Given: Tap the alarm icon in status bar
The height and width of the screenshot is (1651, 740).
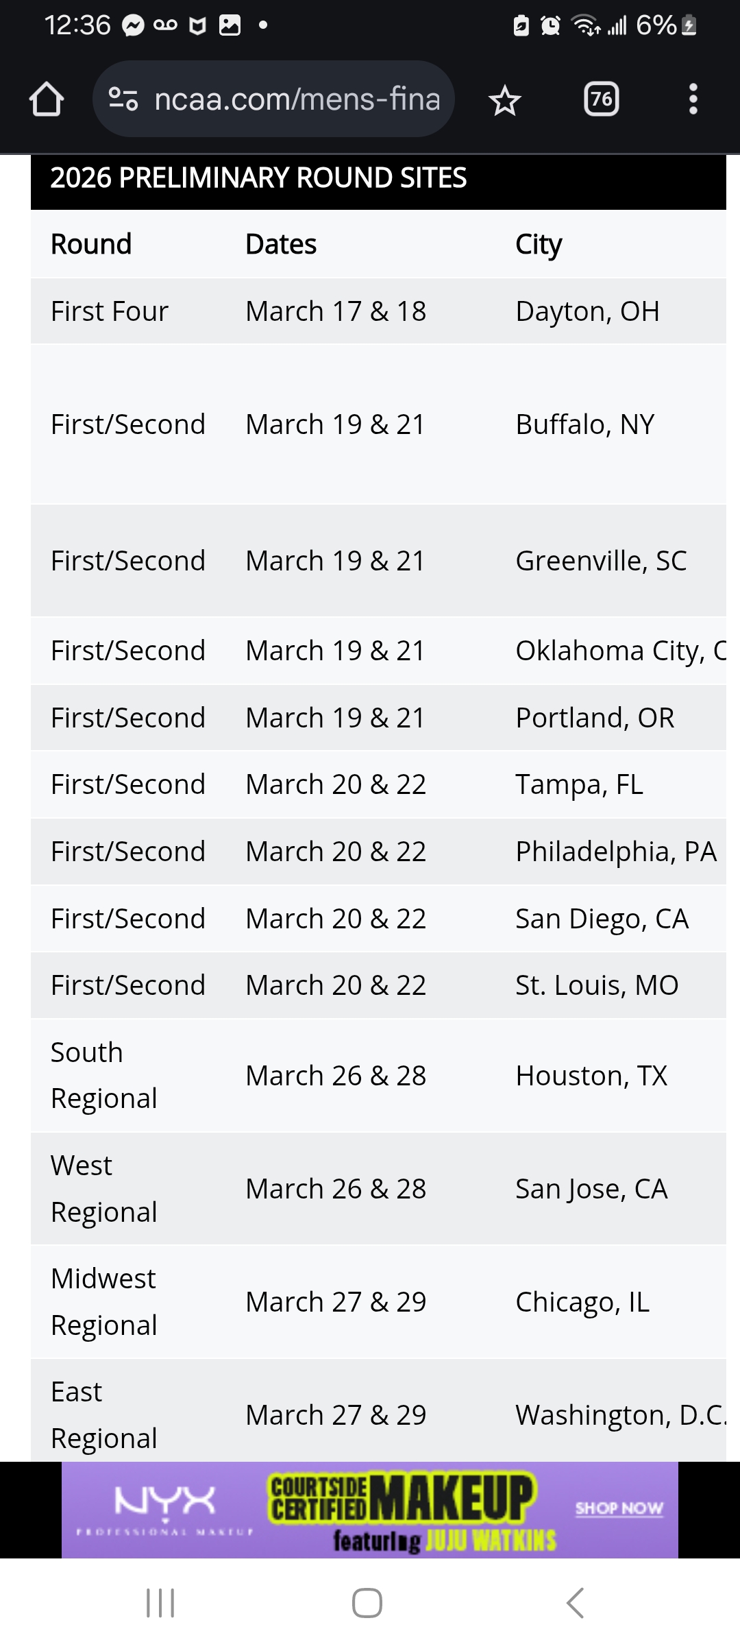Looking at the screenshot, I should click(x=550, y=26).
